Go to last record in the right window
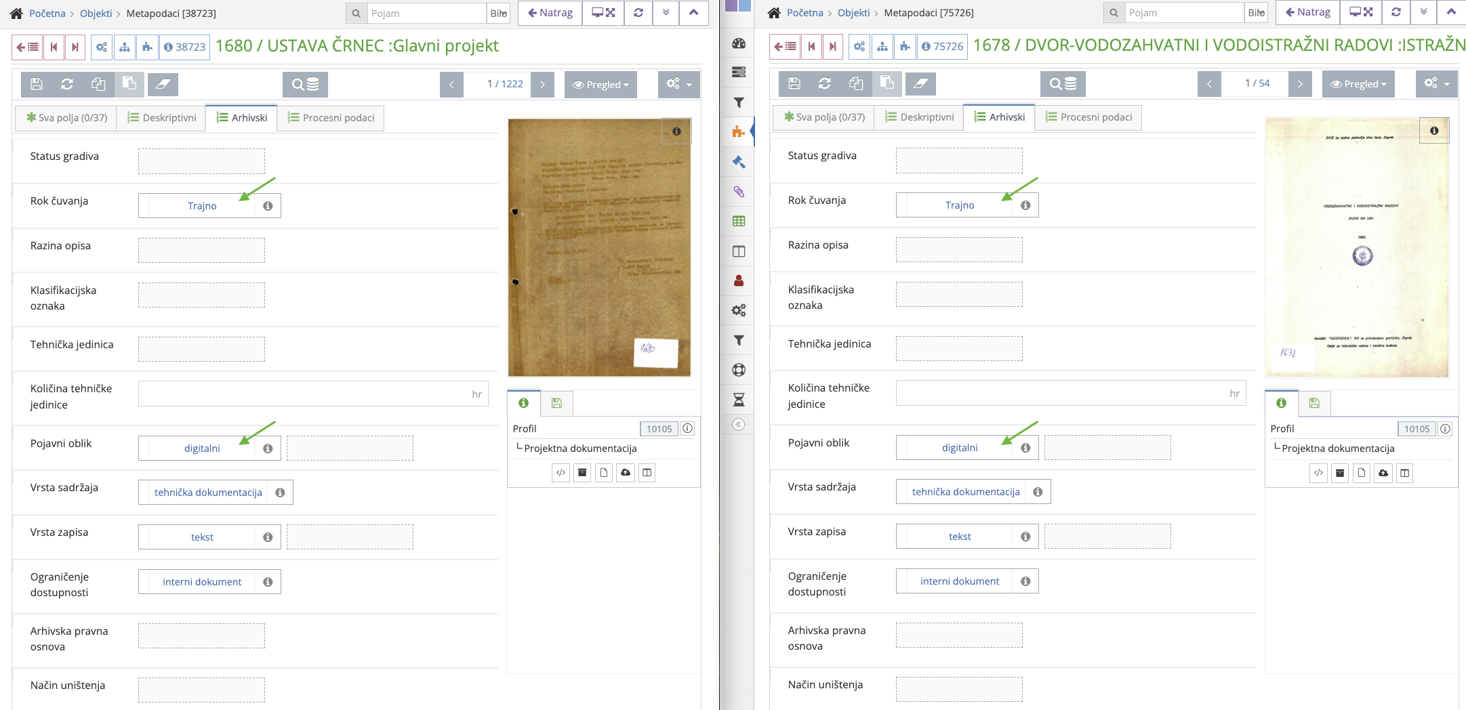Screen dimensions: 1466x710 [x=833, y=46]
